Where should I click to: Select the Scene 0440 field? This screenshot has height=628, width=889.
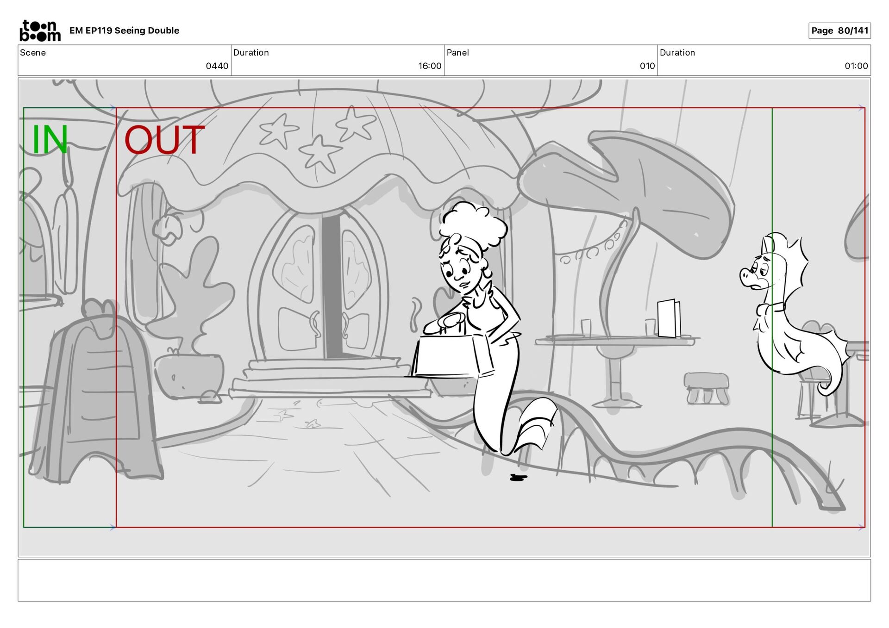(x=124, y=60)
